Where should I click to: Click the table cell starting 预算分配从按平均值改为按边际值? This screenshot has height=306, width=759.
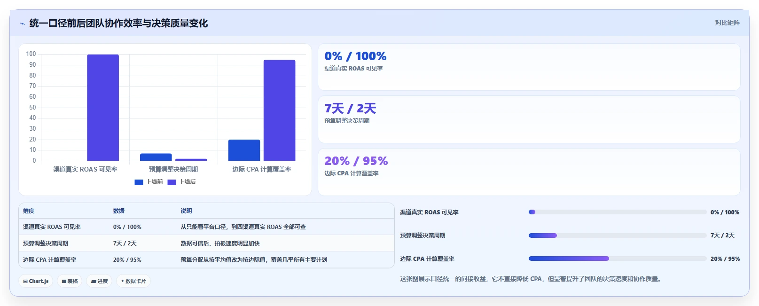254,260
